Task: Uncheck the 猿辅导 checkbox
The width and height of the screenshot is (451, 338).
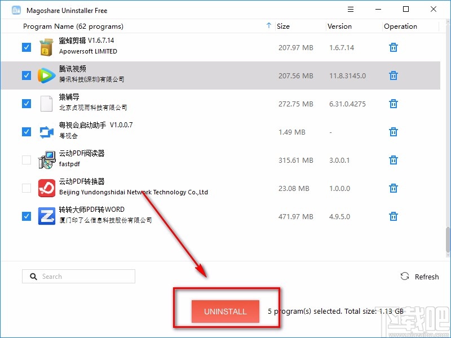Action: tap(26, 104)
